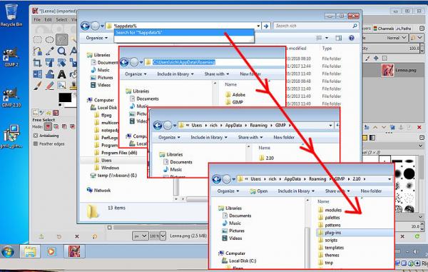Toggle the Feather edges checkbox
The width and height of the screenshot is (428, 272).
[36, 143]
